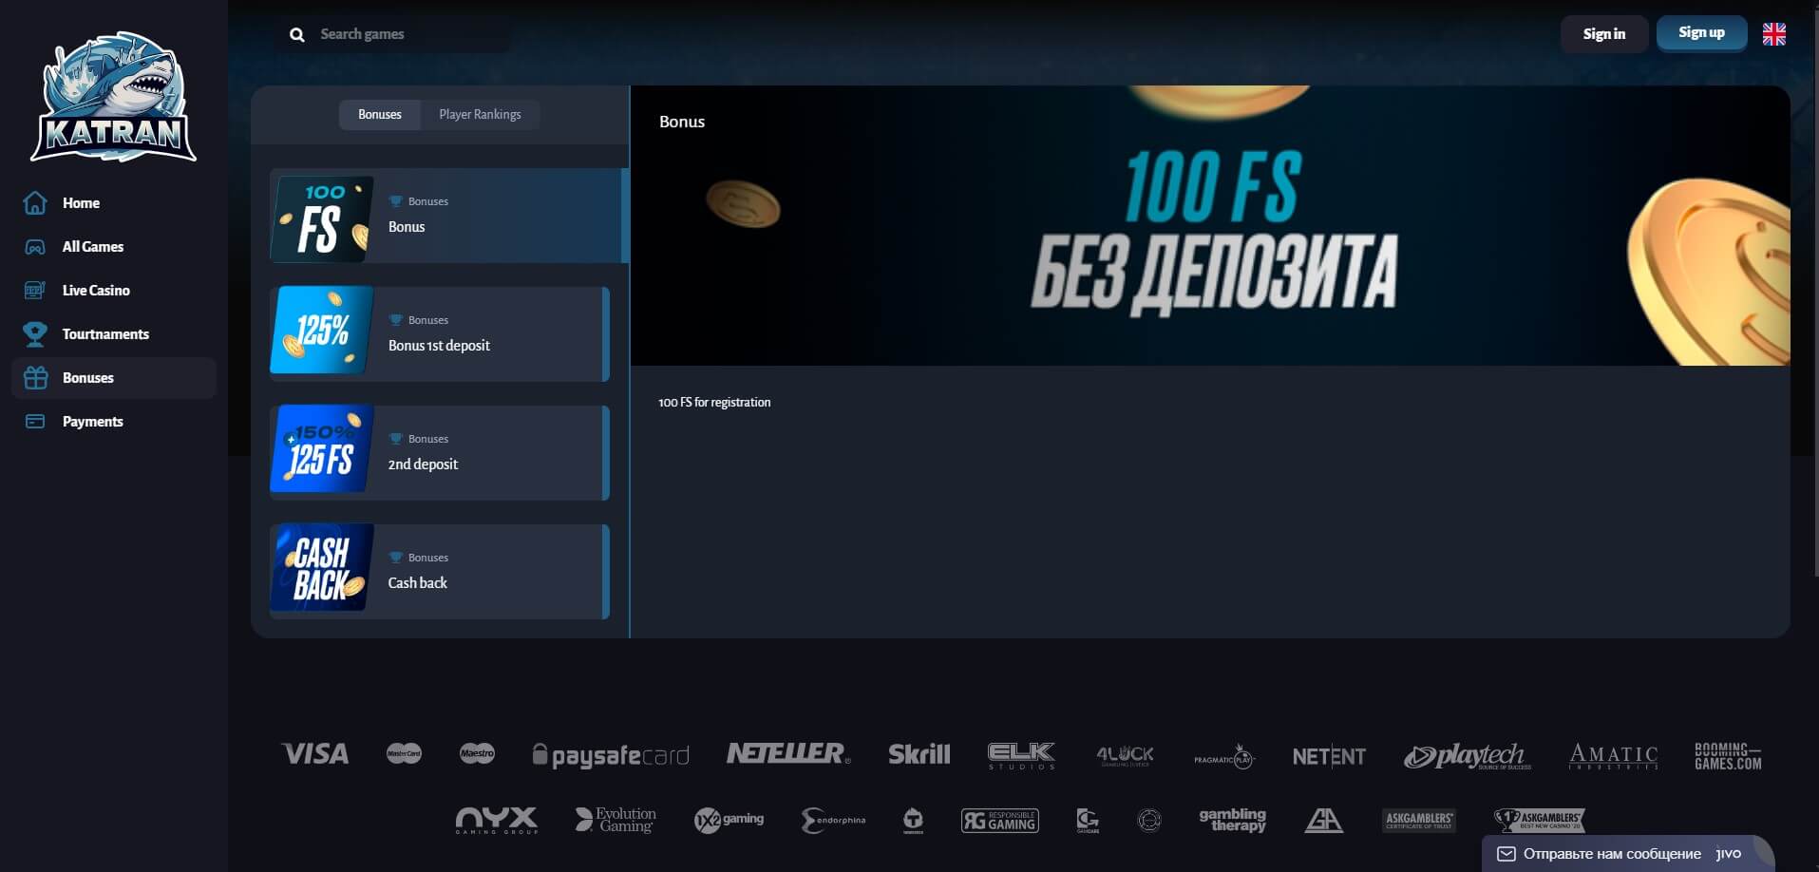
Task: Click the paysafecard logo
Action: point(611,756)
